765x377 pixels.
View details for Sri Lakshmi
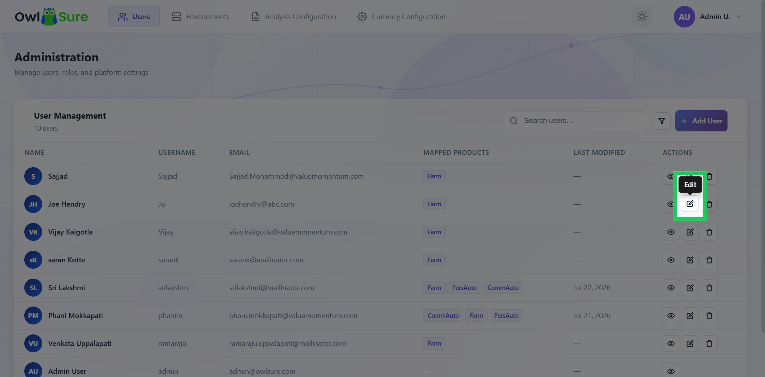click(x=671, y=288)
